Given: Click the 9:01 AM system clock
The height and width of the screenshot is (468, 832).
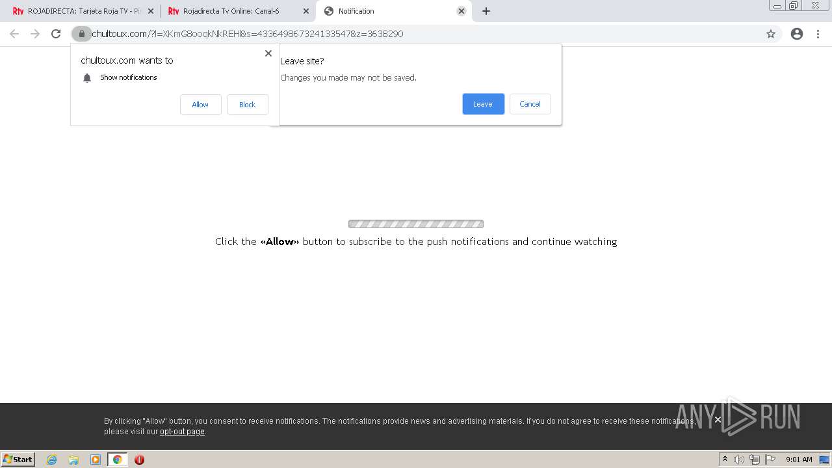Looking at the screenshot, I should click(x=799, y=460).
